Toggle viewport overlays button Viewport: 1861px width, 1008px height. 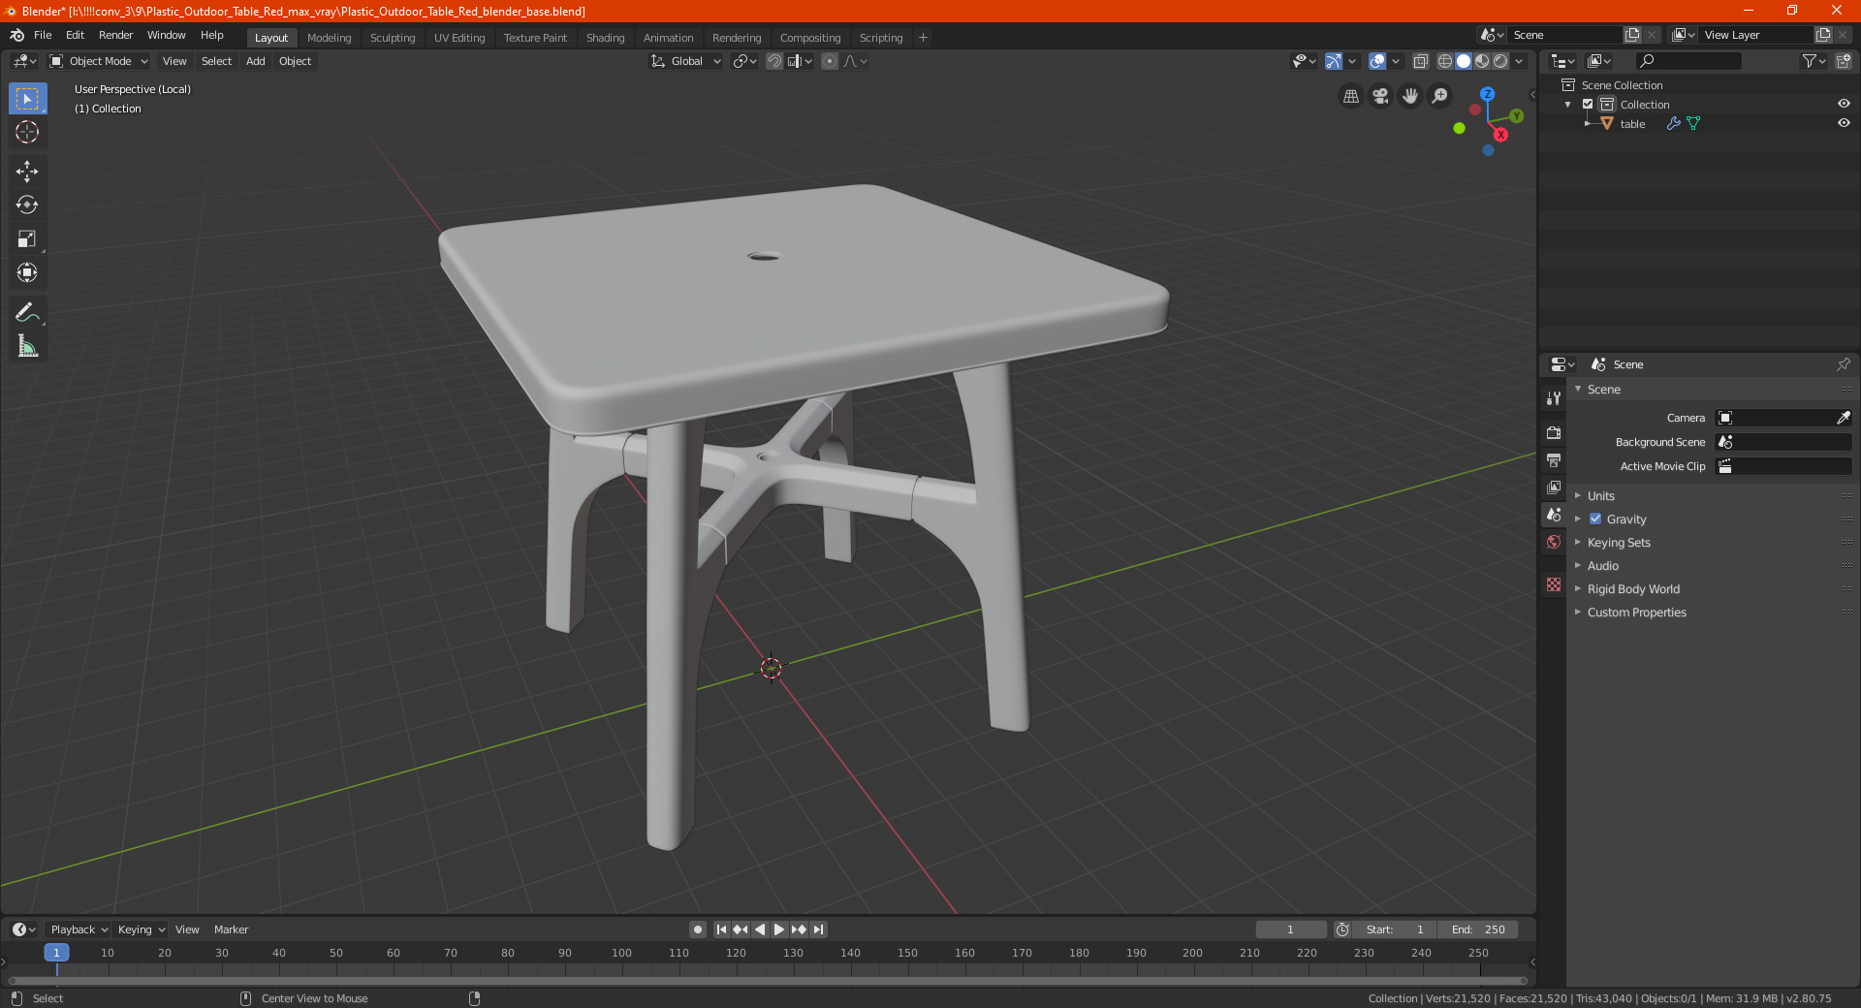(x=1377, y=61)
